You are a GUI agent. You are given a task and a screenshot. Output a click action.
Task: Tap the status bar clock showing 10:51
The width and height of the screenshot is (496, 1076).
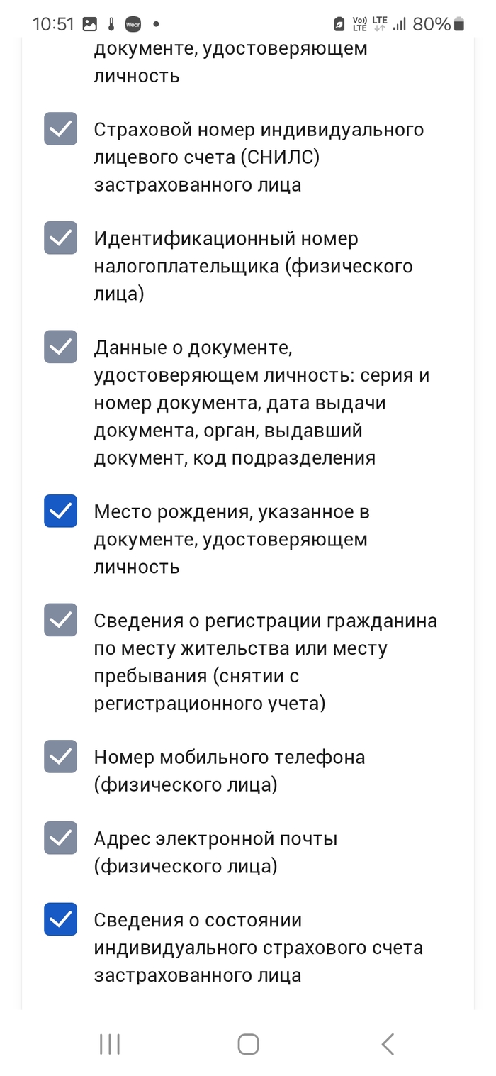coord(53,24)
